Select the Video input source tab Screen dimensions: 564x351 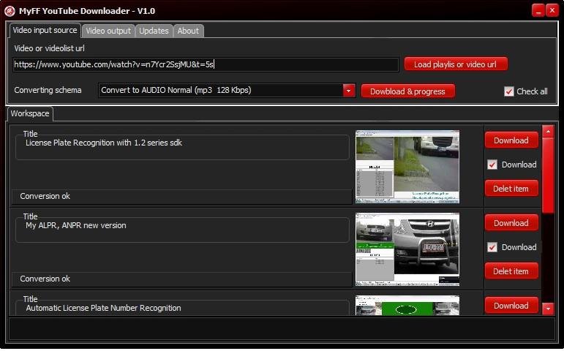(x=45, y=30)
